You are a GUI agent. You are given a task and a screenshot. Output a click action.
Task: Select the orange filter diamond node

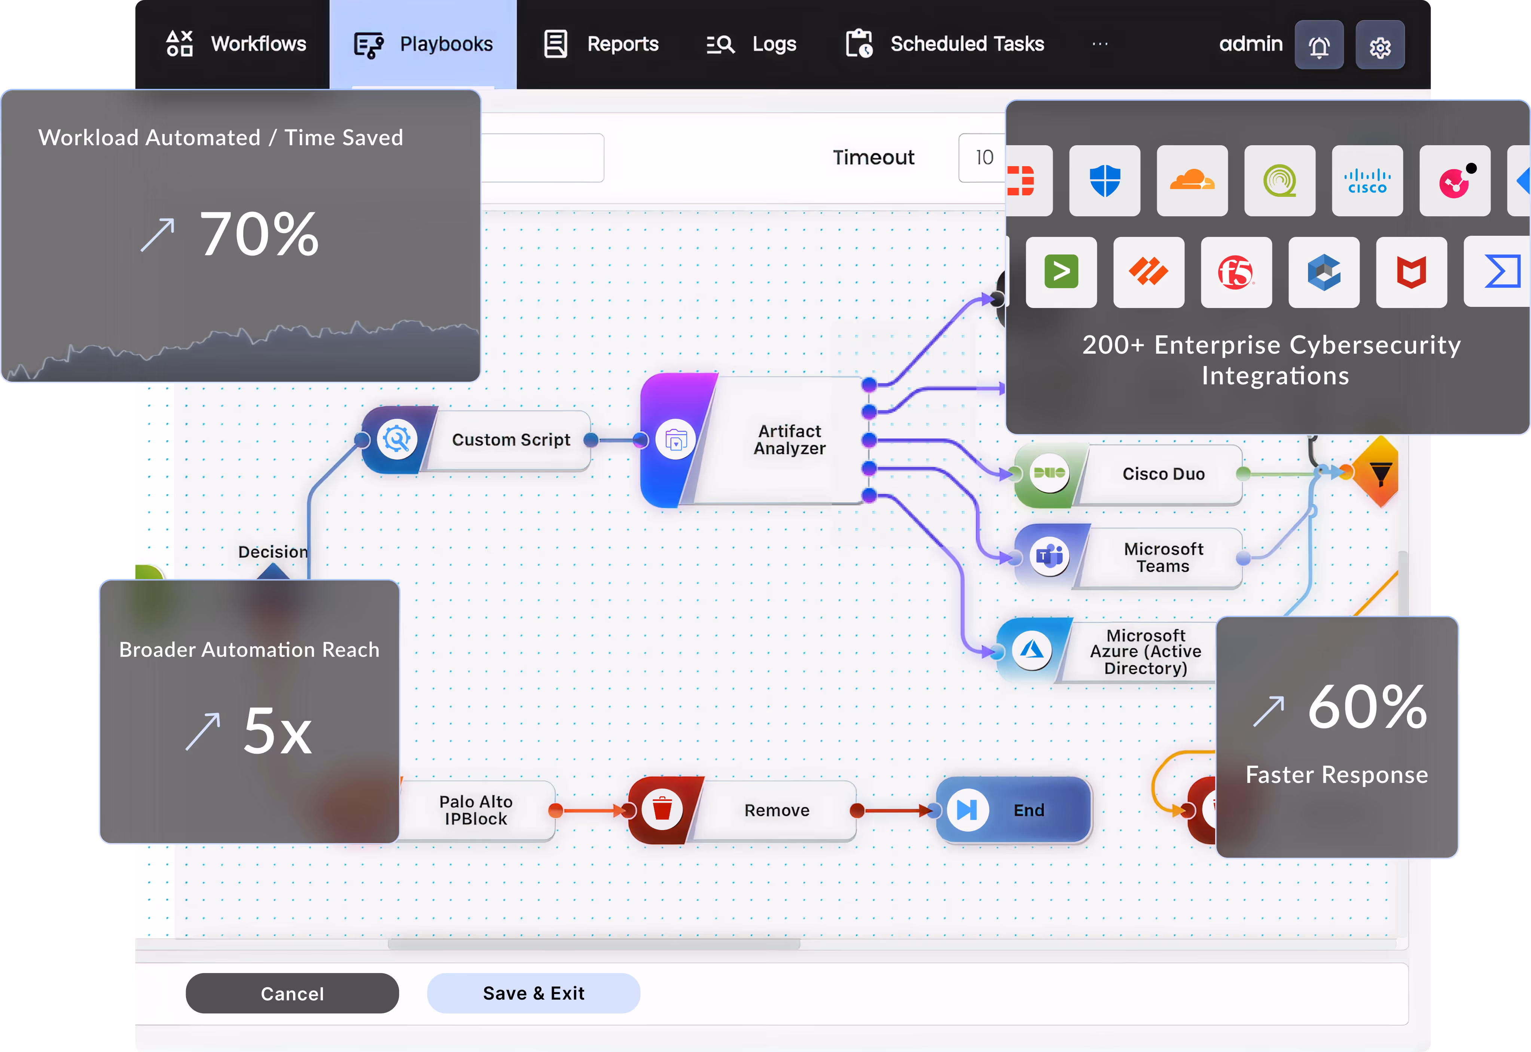pyautogui.click(x=1379, y=472)
